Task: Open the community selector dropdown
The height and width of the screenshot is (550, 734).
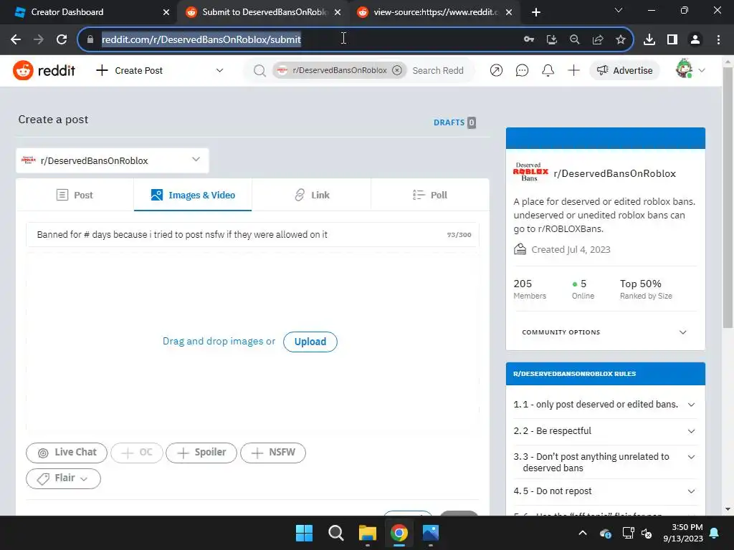Action: (113, 160)
